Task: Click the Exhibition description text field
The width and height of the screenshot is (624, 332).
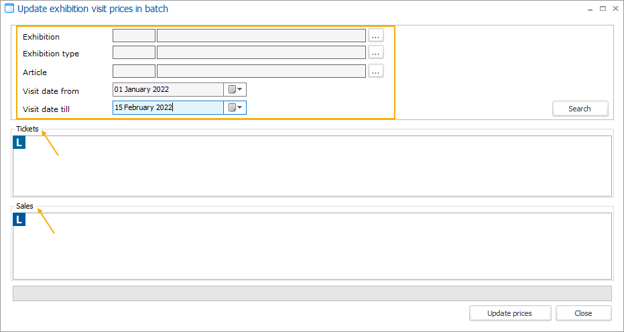Action: click(261, 36)
